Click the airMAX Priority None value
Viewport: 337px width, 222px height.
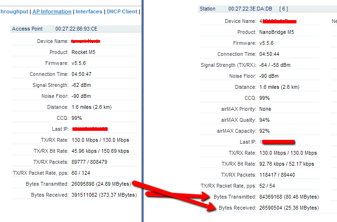(265, 109)
